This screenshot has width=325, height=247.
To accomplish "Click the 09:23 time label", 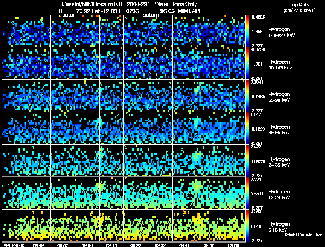I will 136,245.
